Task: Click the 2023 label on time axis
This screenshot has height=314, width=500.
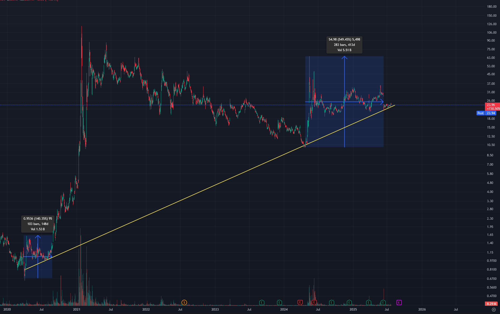Action: 215,309
